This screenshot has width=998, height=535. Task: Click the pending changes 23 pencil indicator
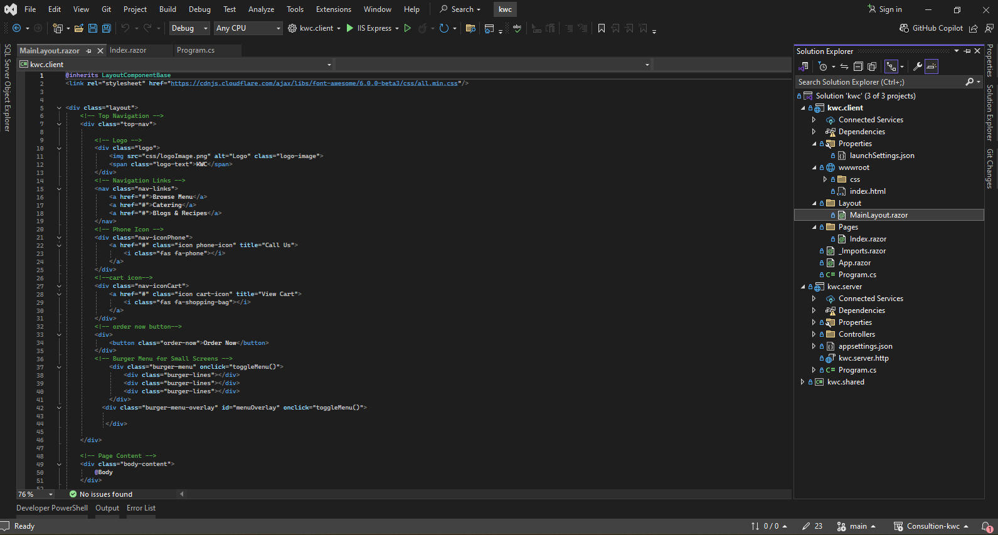(812, 526)
